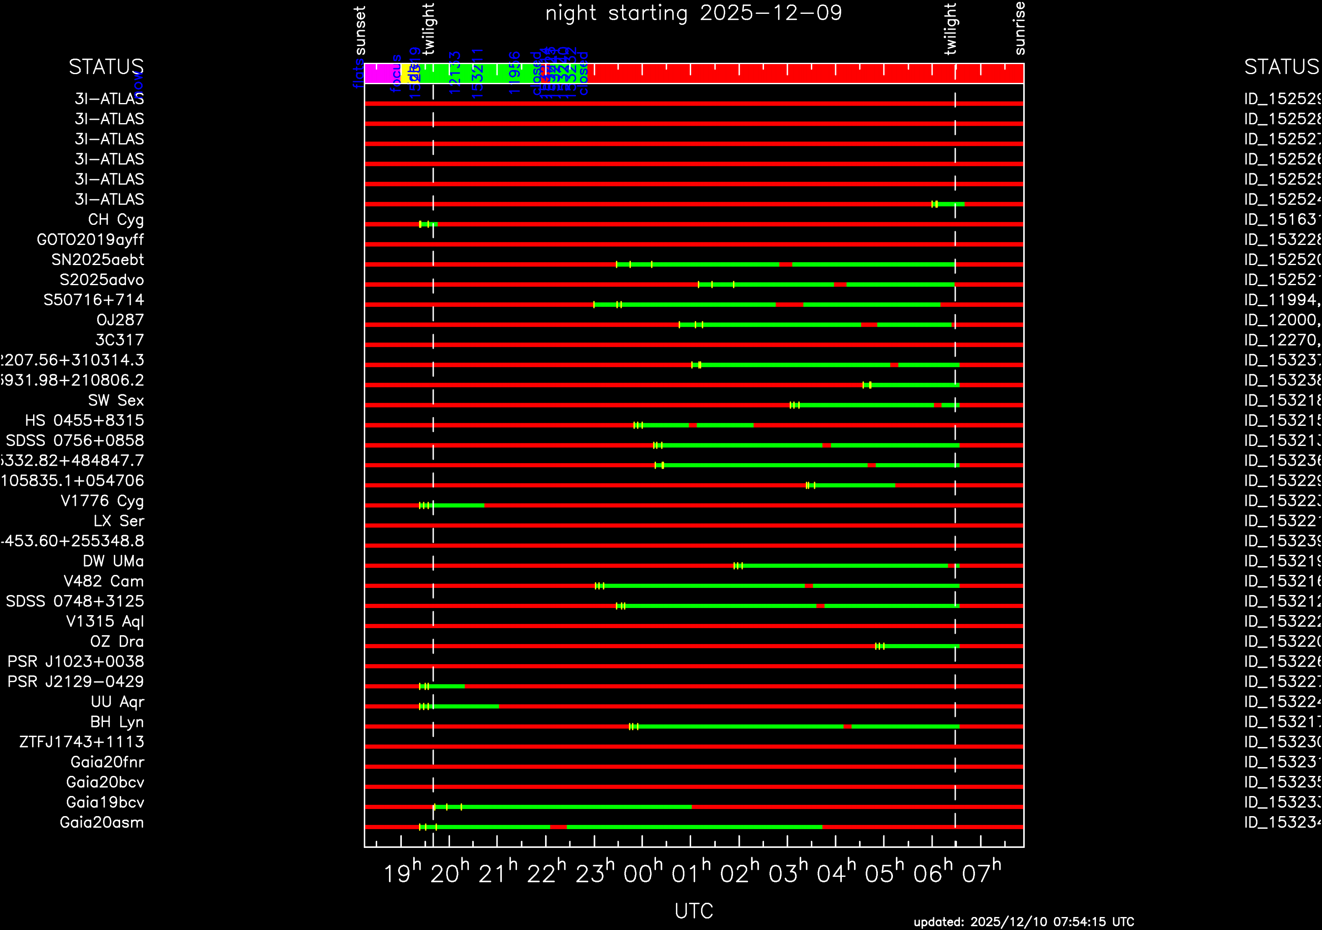Click the 153211 label on status bar

click(477, 73)
